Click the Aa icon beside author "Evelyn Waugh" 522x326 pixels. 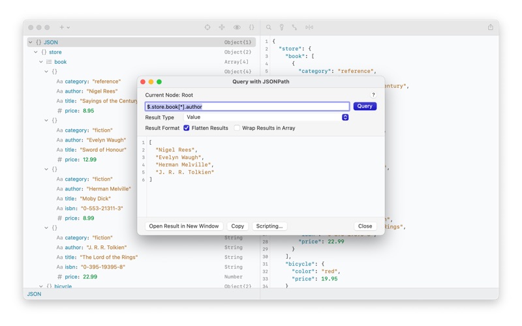(x=59, y=140)
